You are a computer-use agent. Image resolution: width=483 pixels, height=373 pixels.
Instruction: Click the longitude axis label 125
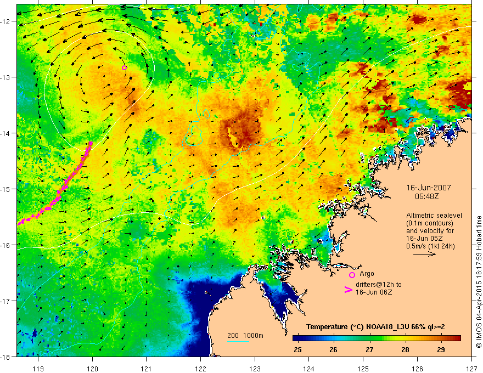363,369
